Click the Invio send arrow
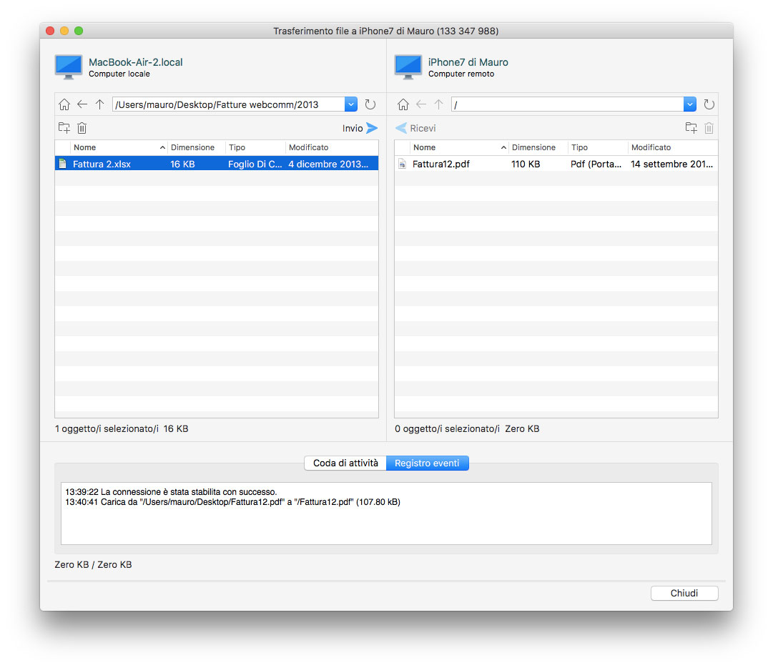The height and width of the screenshot is (668, 773). (x=373, y=128)
